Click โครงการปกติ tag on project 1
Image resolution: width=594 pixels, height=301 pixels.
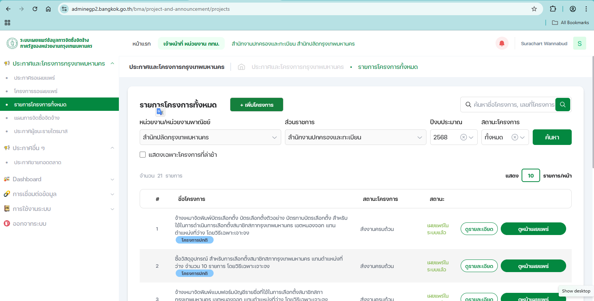click(x=195, y=240)
